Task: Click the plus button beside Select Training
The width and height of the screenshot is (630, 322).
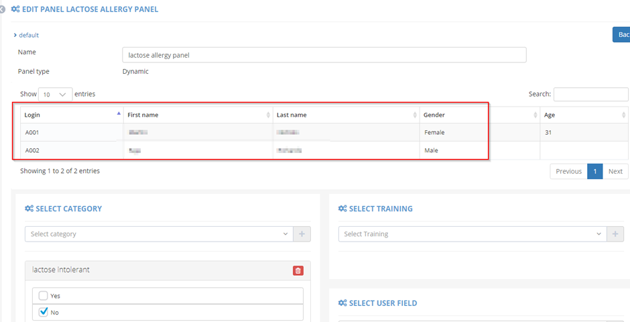Action: click(615, 234)
